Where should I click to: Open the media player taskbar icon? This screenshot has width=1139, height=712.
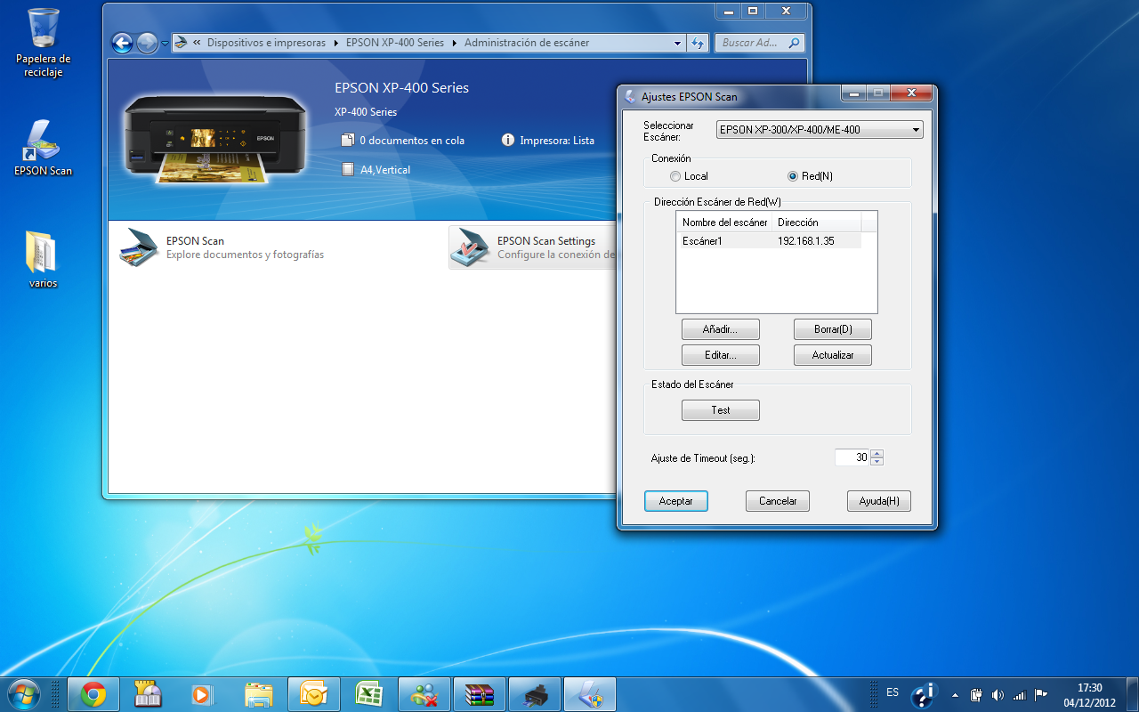coord(202,693)
